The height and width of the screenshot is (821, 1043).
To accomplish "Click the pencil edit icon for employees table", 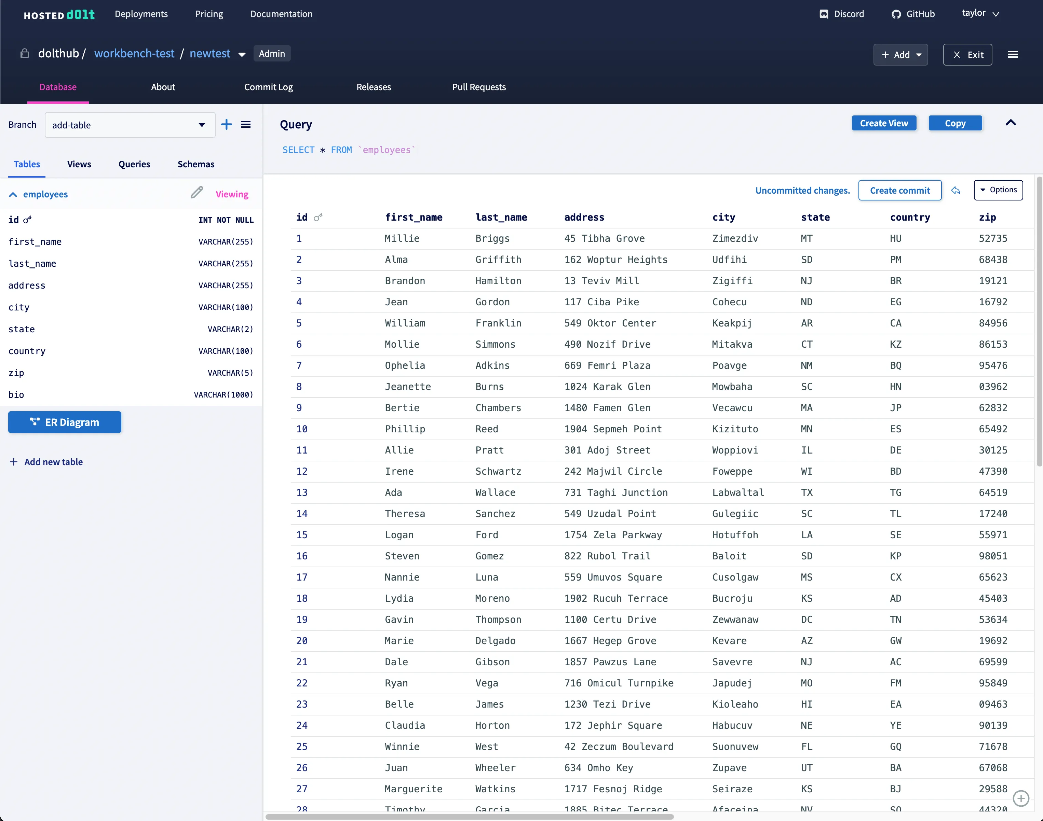I will coord(197,193).
